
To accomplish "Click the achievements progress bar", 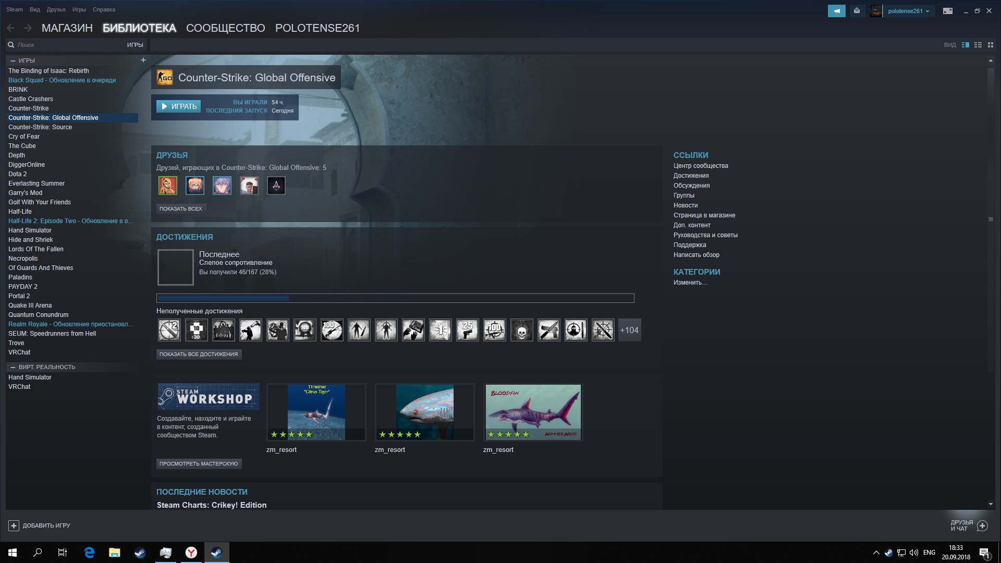I will pyautogui.click(x=395, y=298).
